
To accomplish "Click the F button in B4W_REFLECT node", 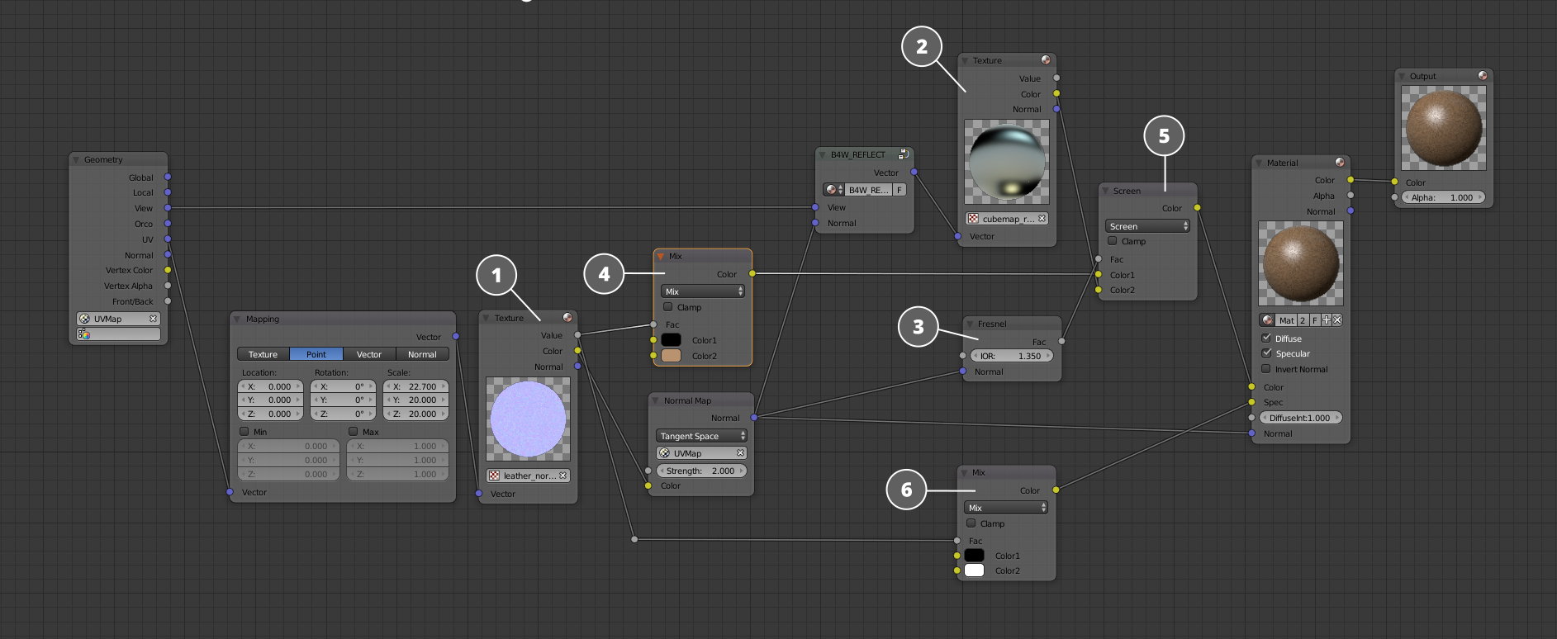I will 899,190.
